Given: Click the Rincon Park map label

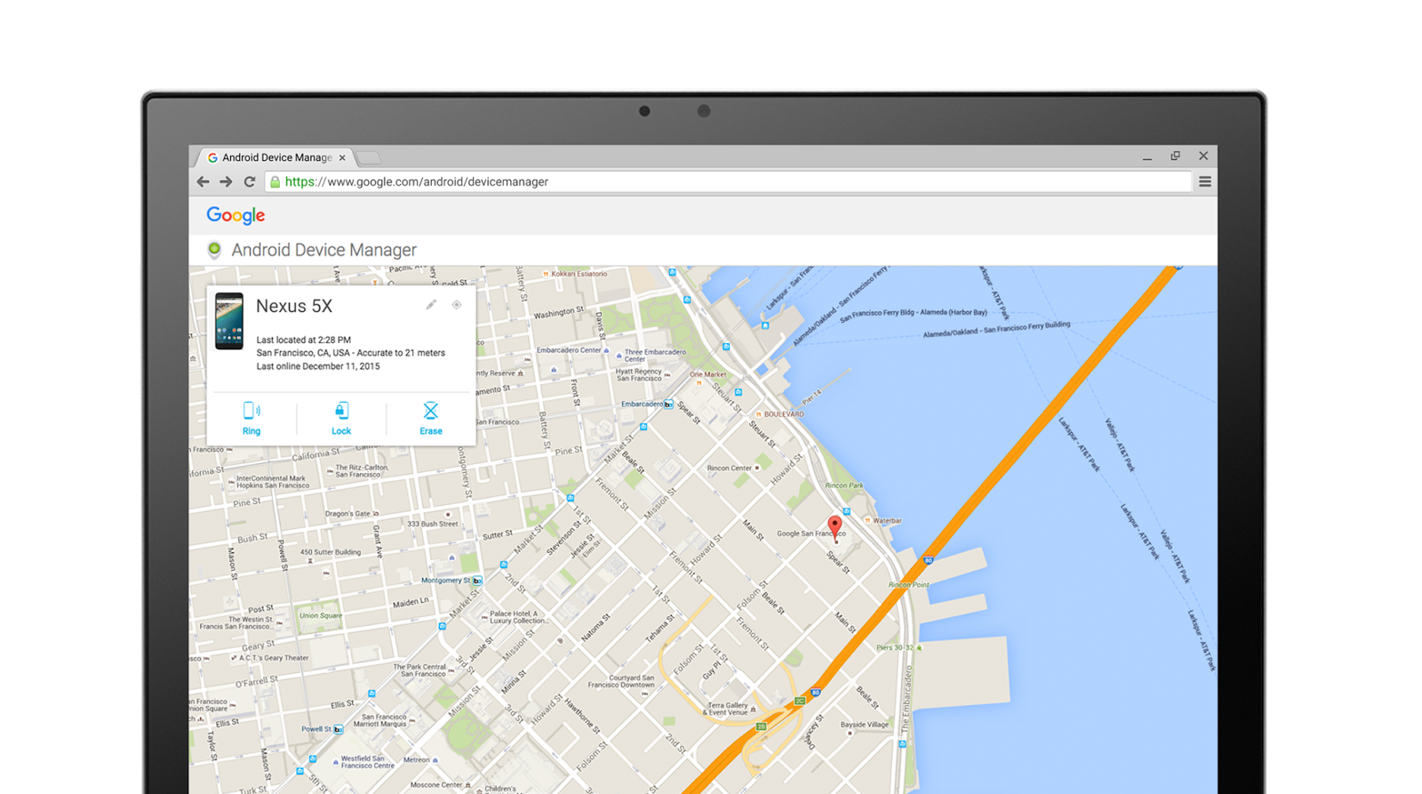Looking at the screenshot, I should 843,485.
